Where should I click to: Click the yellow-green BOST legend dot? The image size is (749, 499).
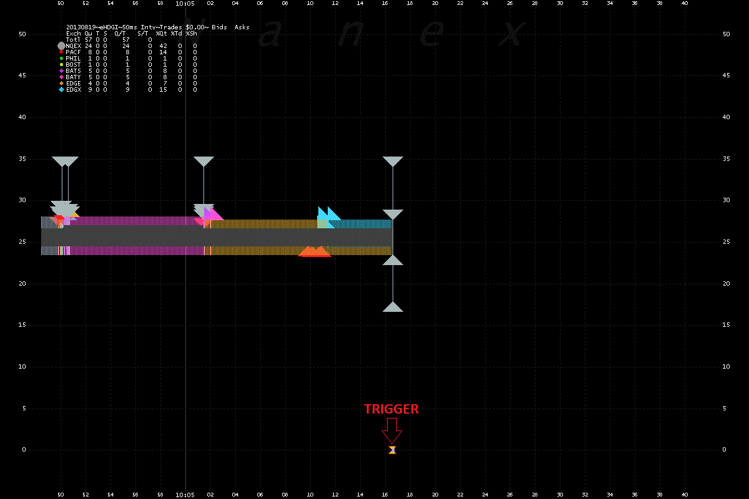61,64
